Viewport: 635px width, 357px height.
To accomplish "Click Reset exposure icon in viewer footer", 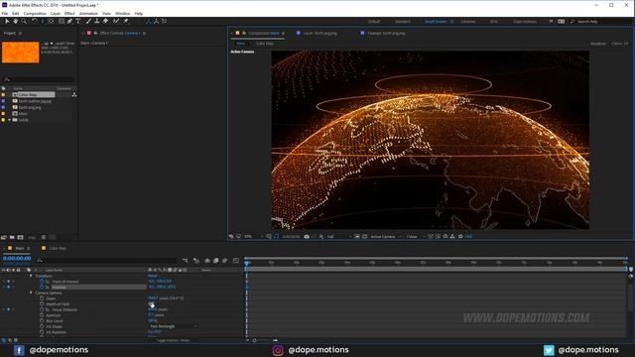I will coord(460,236).
